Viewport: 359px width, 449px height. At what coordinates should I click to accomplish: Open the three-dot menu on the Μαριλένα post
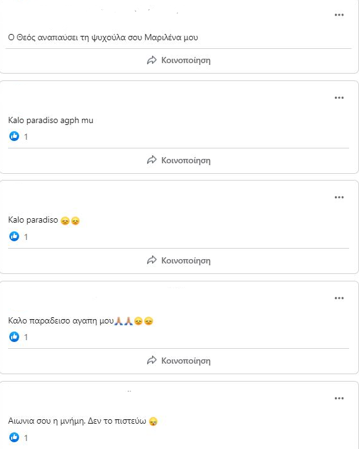[x=339, y=15]
